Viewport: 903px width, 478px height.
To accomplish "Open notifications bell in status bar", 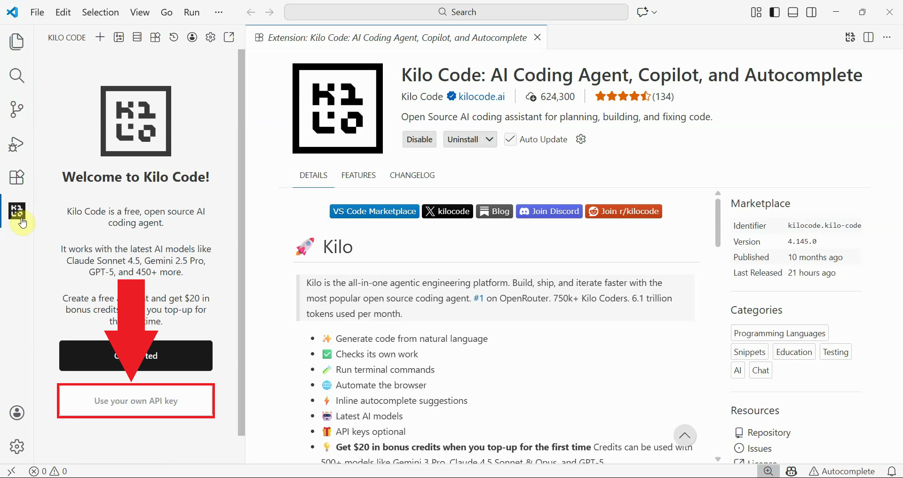I will pos(892,471).
